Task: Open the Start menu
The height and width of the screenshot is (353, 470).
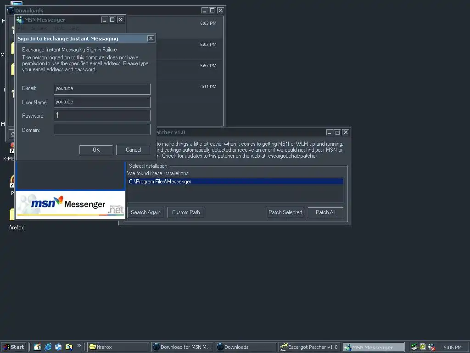Action: pyautogui.click(x=13, y=347)
